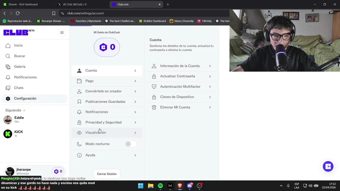This screenshot has height=191, width=340.
Task: Click eye icon beside Visualización
Action: pos(79,133)
